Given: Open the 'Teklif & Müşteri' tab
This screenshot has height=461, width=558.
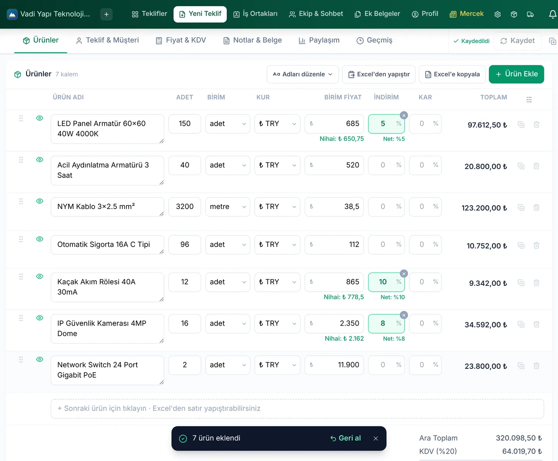Looking at the screenshot, I should pos(107,40).
